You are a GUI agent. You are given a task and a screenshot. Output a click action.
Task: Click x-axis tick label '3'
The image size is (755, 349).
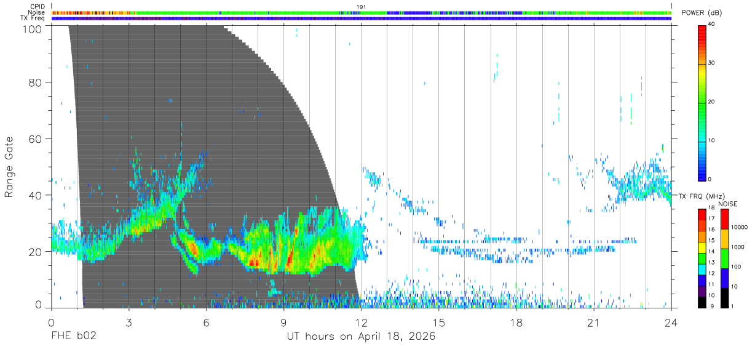pyautogui.click(x=128, y=323)
